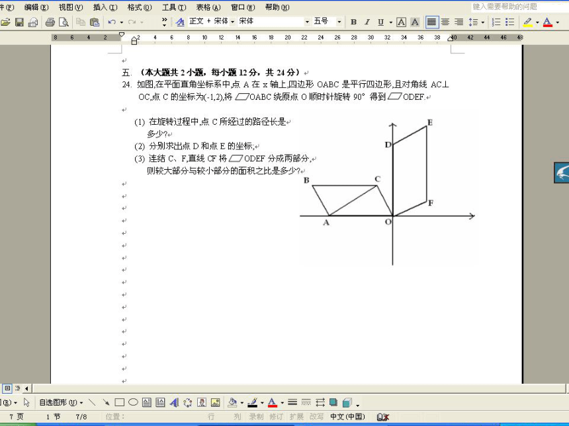The width and height of the screenshot is (569, 426).
Task: Open the Line Spacing button
Action: [x=473, y=22]
